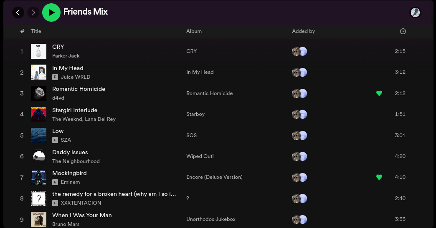Open the user profile avatar menu
This screenshot has height=228, width=436.
tap(415, 13)
